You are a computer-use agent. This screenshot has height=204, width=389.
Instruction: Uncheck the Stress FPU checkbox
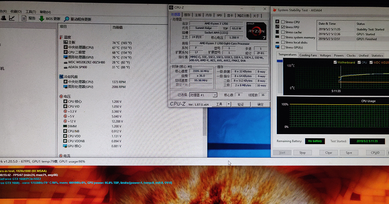283,27
